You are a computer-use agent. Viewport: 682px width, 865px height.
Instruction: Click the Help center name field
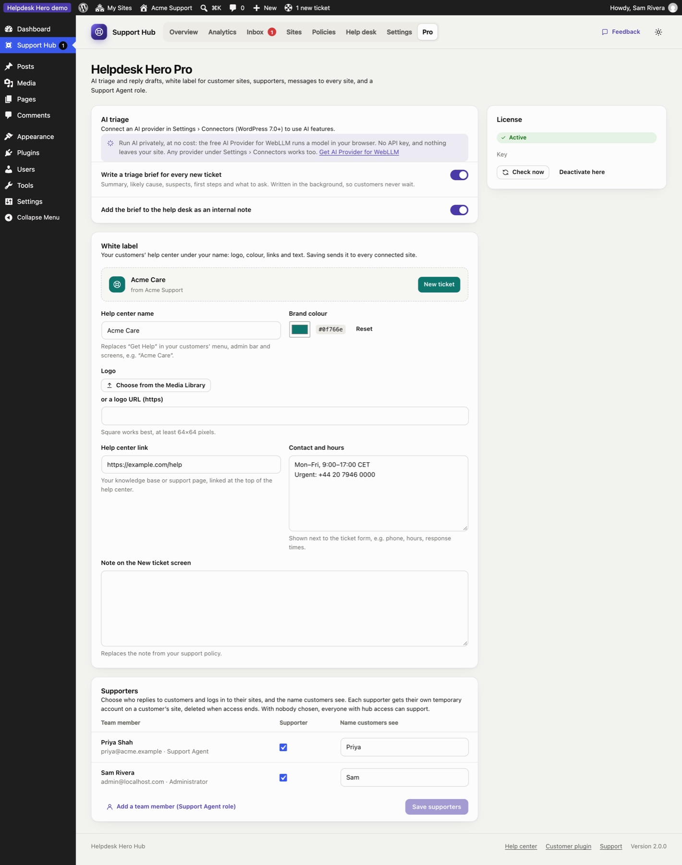tap(191, 331)
